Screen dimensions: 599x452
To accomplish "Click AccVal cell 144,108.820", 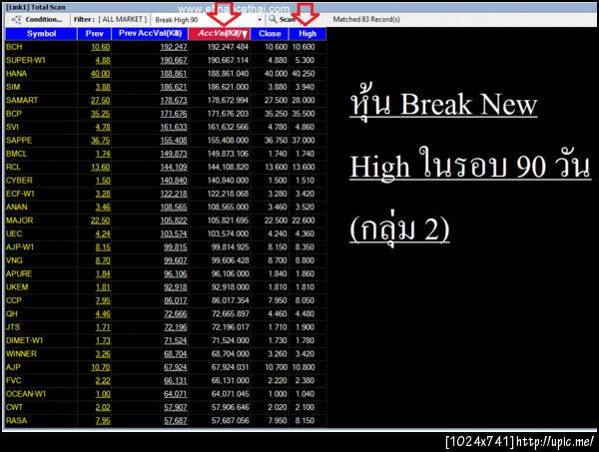I will click(228, 168).
